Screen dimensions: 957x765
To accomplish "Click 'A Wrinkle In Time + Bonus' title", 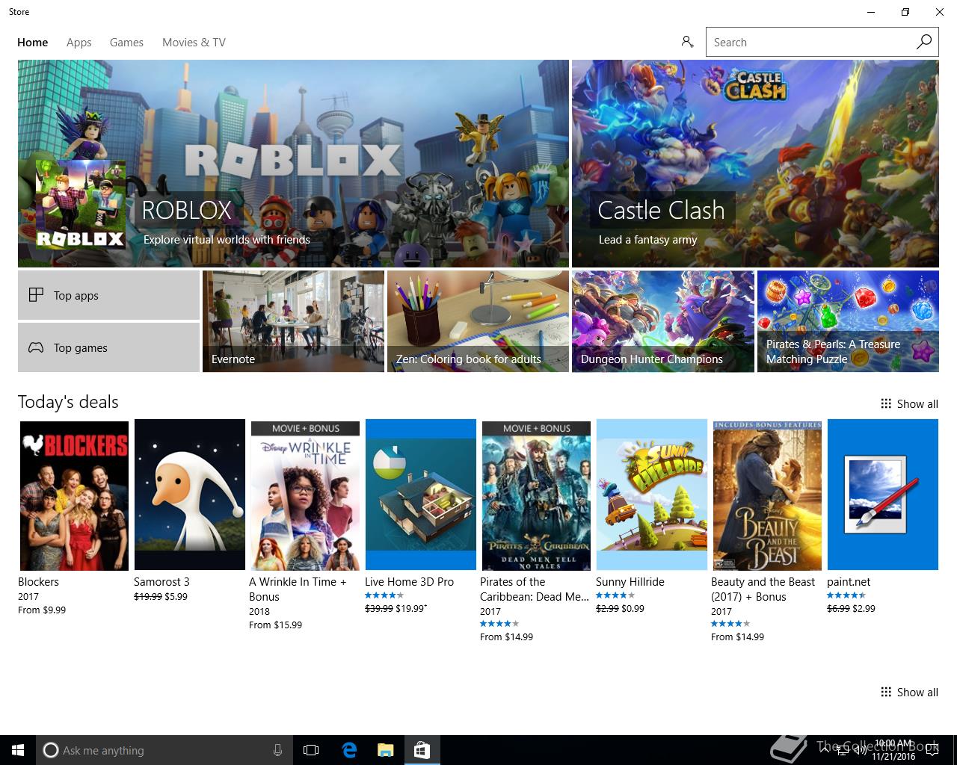I will click(298, 589).
